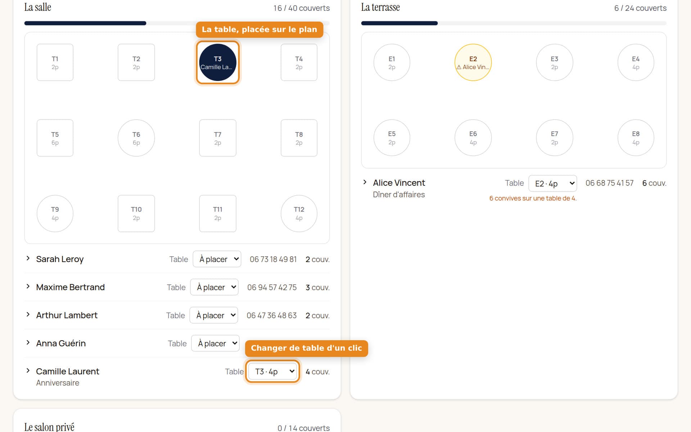Image resolution: width=691 pixels, height=432 pixels.
Task: Click the name Sarah Leroy
Action: pos(60,259)
